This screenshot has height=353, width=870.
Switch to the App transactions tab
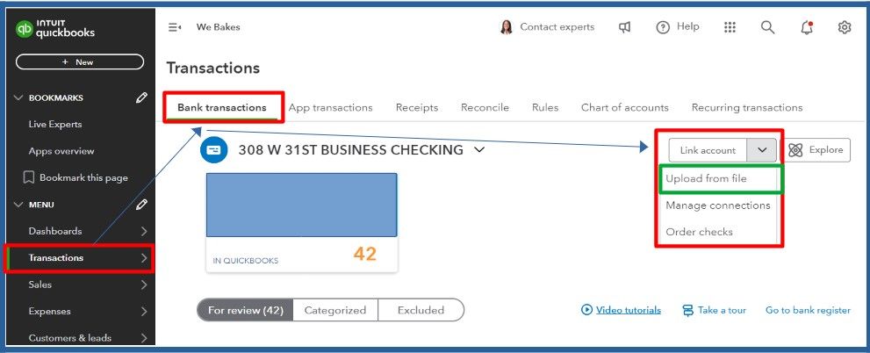[x=331, y=108]
